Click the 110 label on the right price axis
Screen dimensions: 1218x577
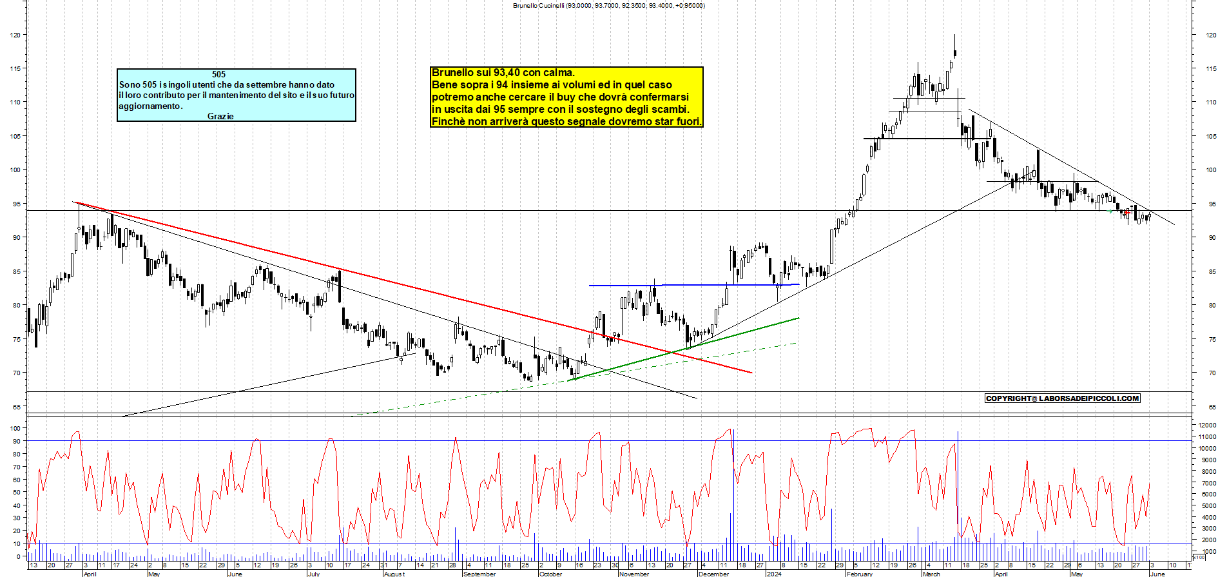[1211, 102]
